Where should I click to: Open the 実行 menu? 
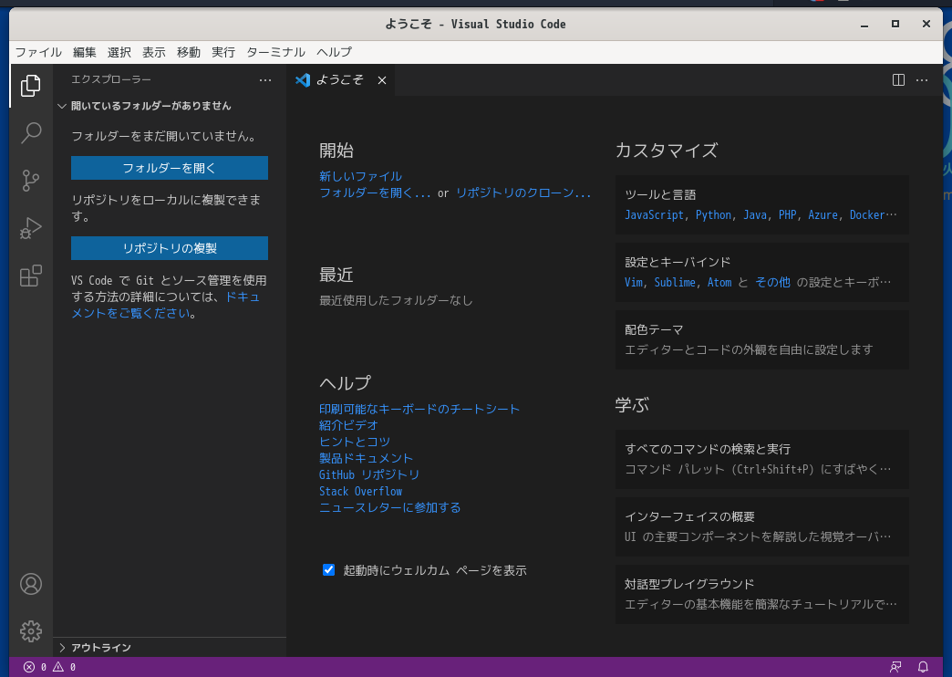[222, 52]
